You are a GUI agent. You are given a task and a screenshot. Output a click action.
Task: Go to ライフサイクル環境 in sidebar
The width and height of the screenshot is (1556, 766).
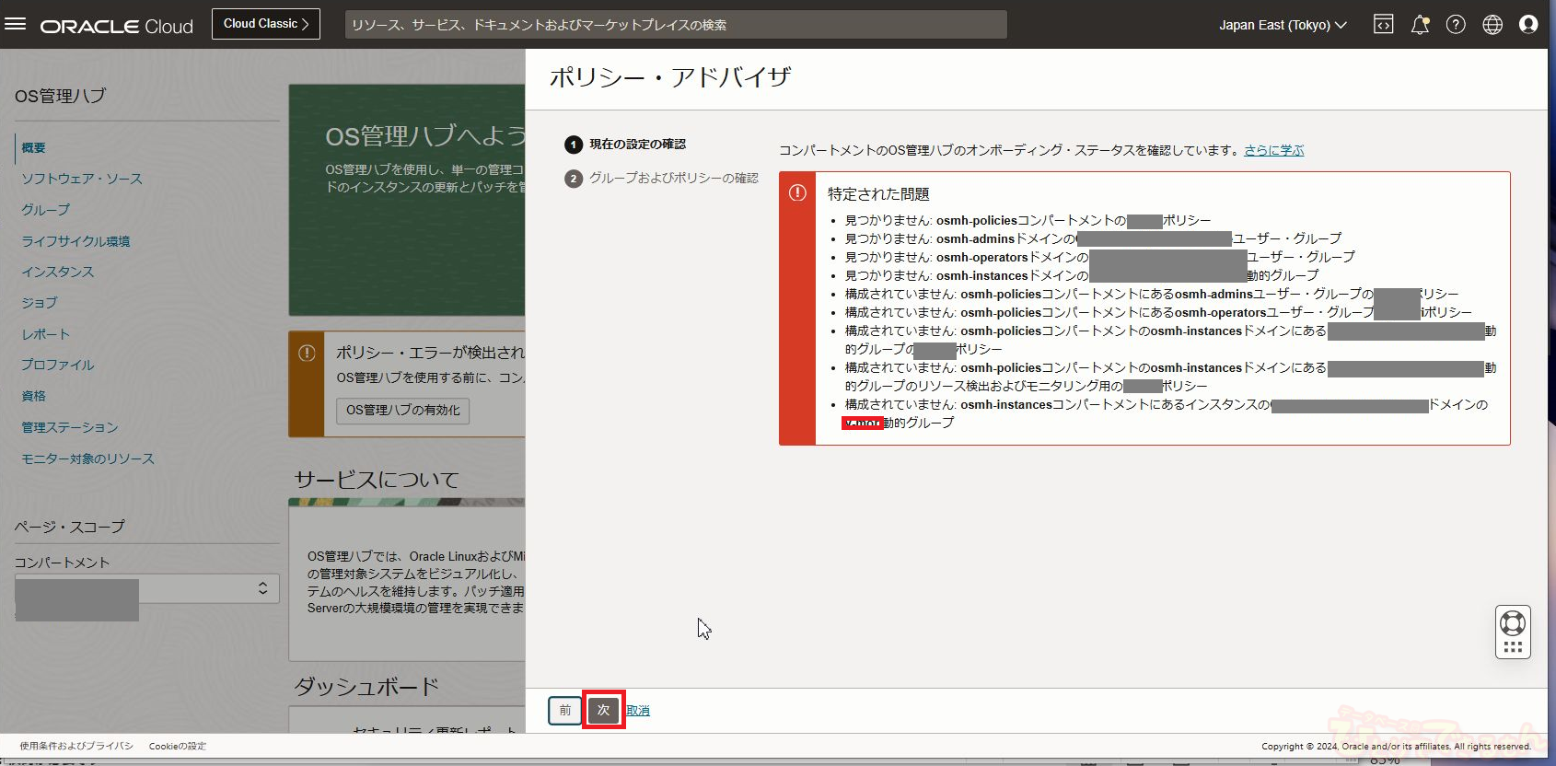[75, 241]
